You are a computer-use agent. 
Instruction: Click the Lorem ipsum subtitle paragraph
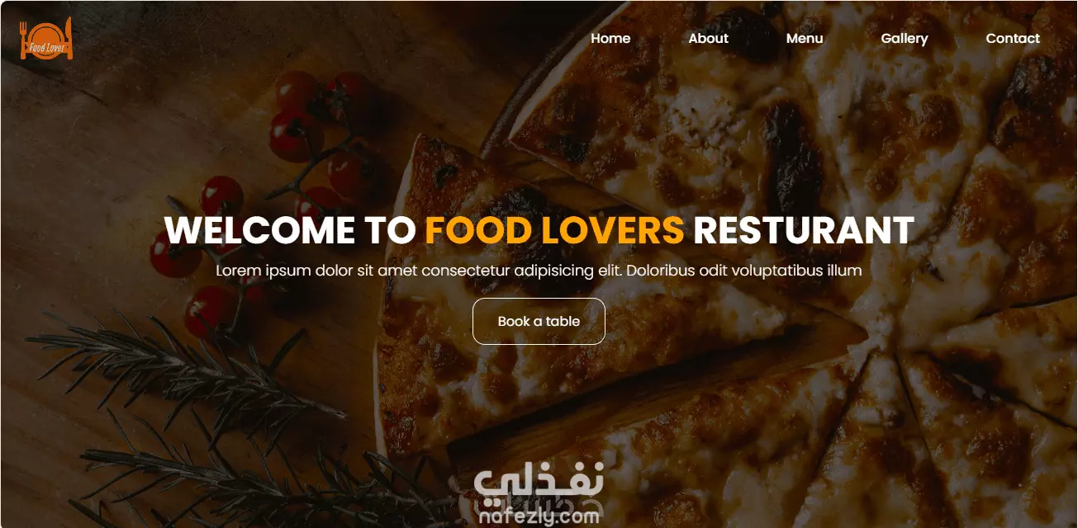[539, 271]
